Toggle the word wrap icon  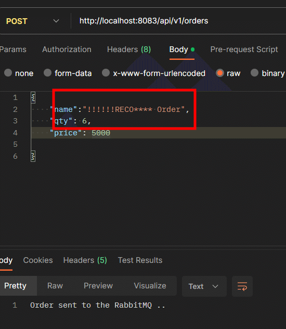[242, 286]
